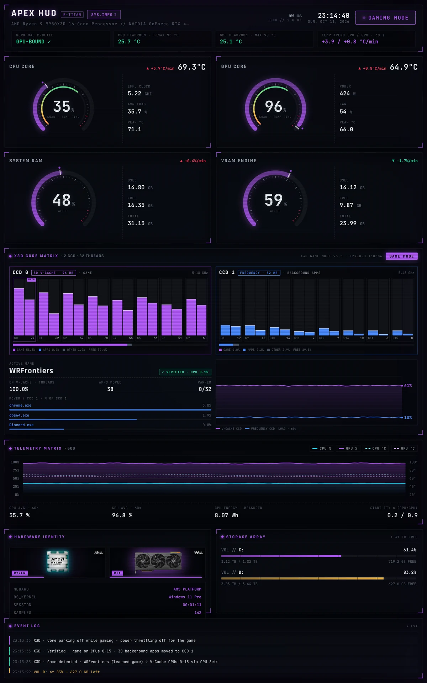Toggle the CPU °C legend series
Viewport: 427px width, 683px height.
coord(376,448)
